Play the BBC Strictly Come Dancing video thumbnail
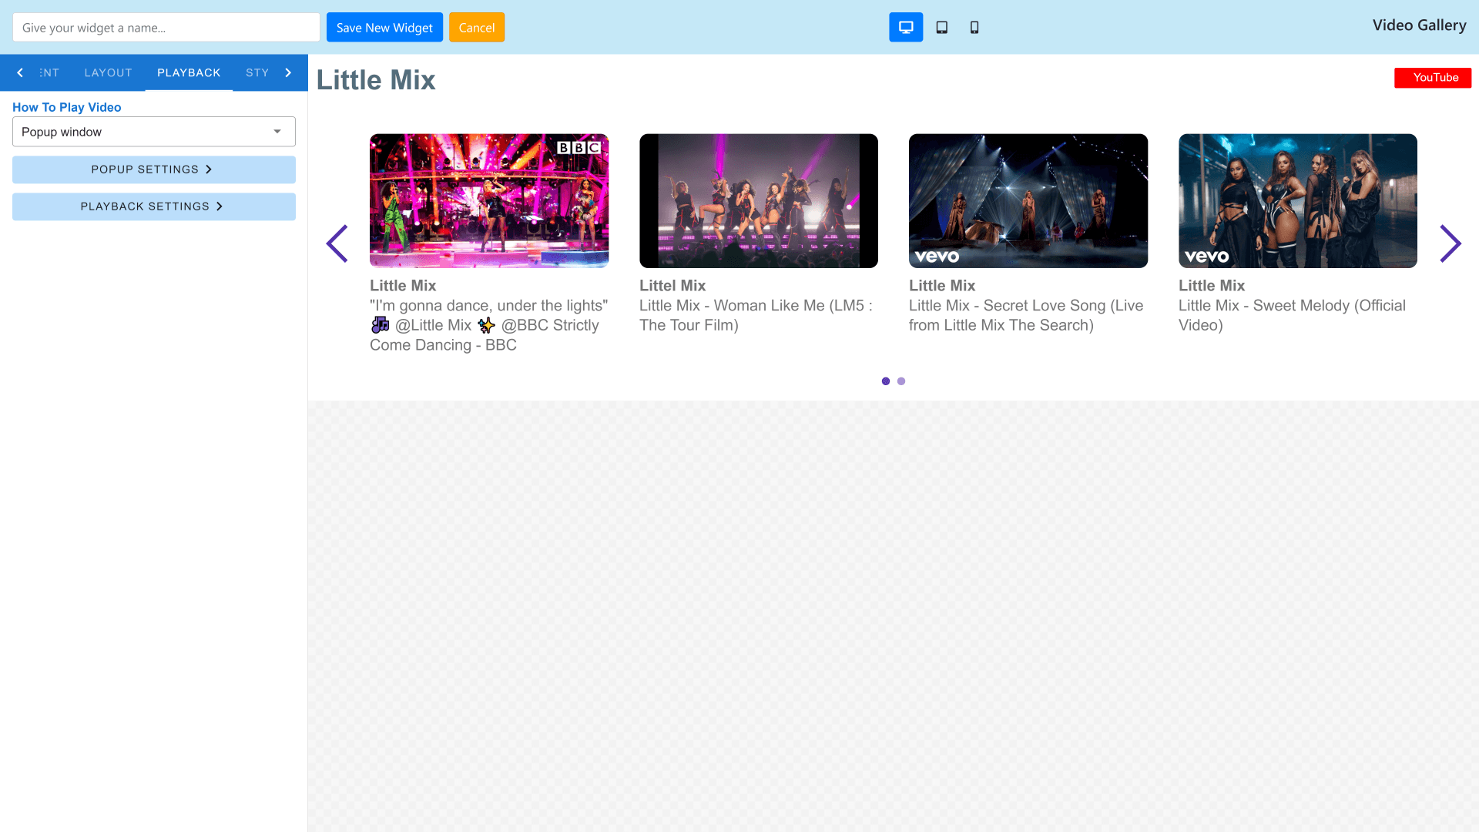 [x=489, y=201]
